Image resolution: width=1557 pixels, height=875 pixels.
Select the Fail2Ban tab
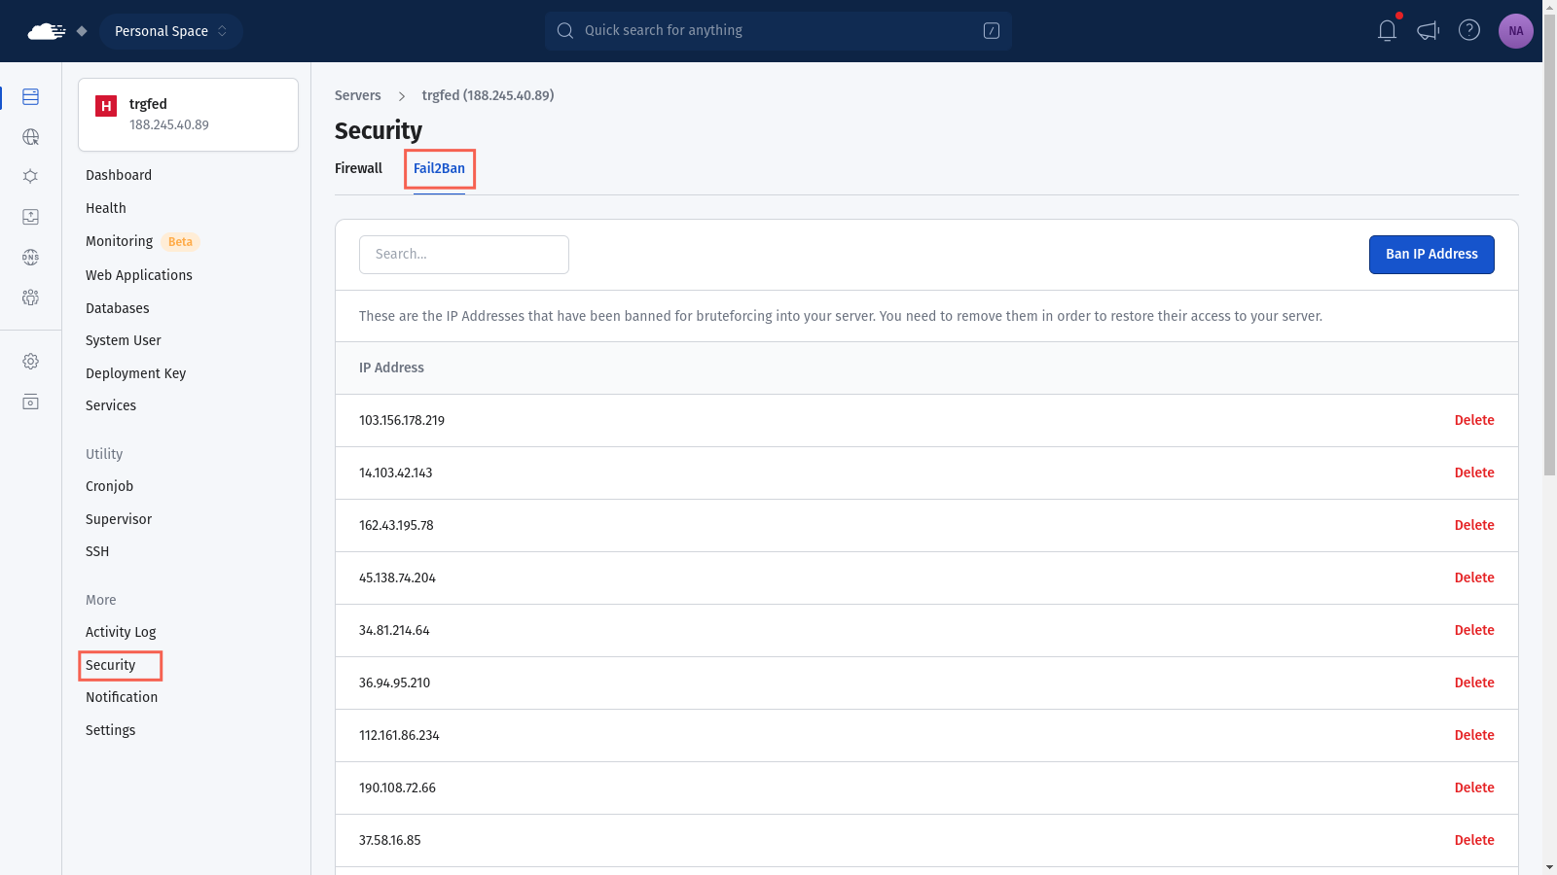pos(439,168)
